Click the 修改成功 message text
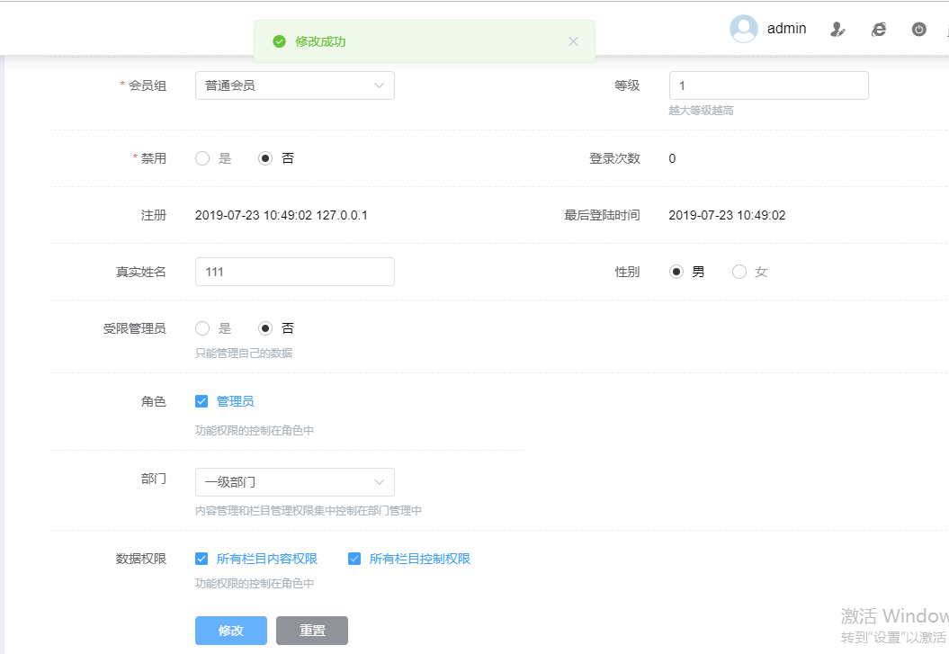949x654 pixels. tap(320, 41)
